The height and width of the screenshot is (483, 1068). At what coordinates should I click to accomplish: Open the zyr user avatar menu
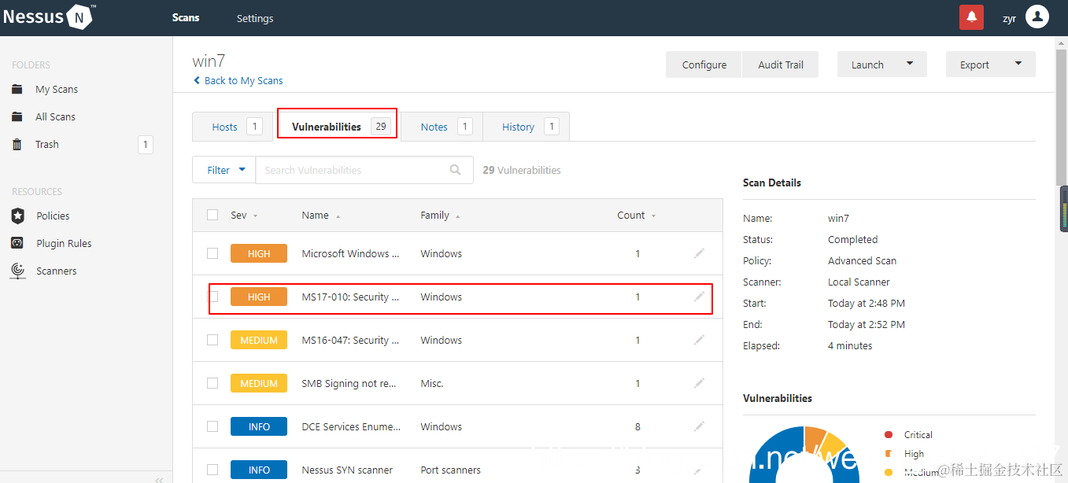[1037, 17]
